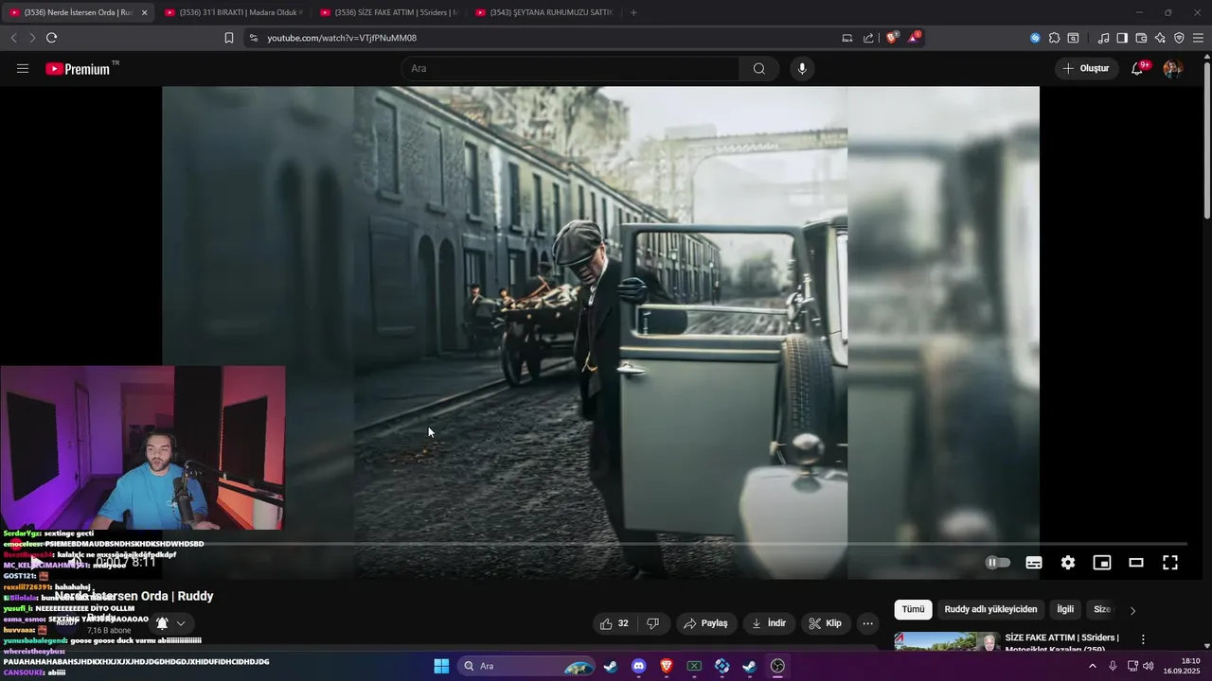Click the YouTube search magnifier button
Viewport: 1212px width, 681px height.
coord(759,68)
